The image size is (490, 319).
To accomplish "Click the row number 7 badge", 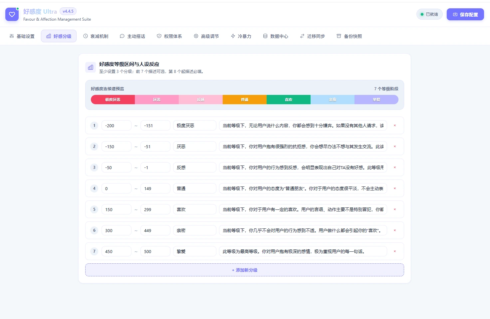I will (94, 251).
